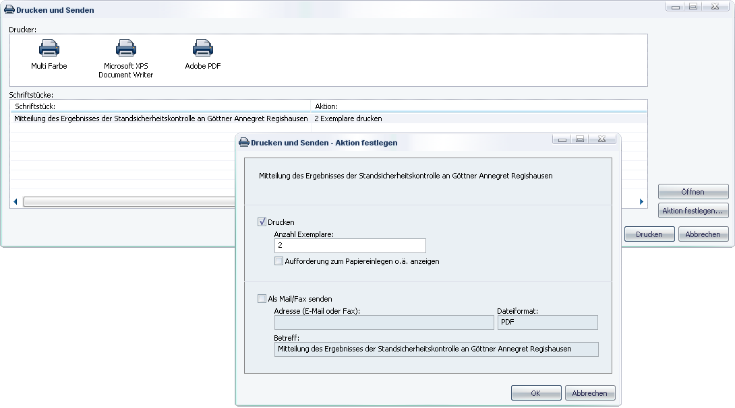
Task: Select Microsoft XPS Document Writer printer
Action: tap(126, 48)
